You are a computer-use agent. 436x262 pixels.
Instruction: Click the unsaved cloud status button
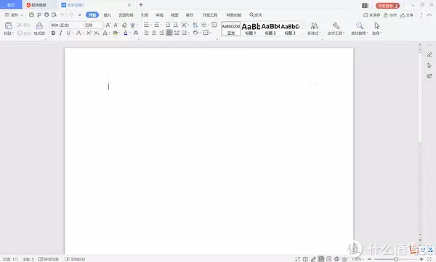click(x=371, y=15)
